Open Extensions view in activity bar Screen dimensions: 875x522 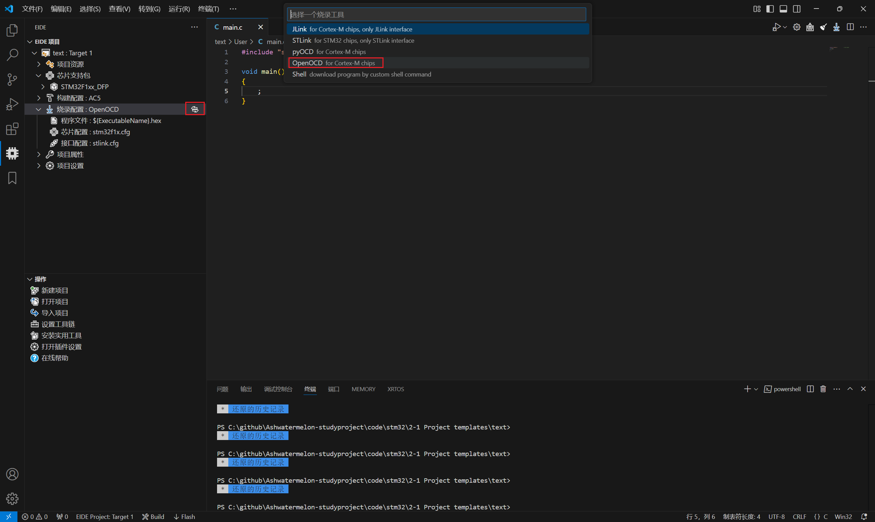(x=12, y=129)
